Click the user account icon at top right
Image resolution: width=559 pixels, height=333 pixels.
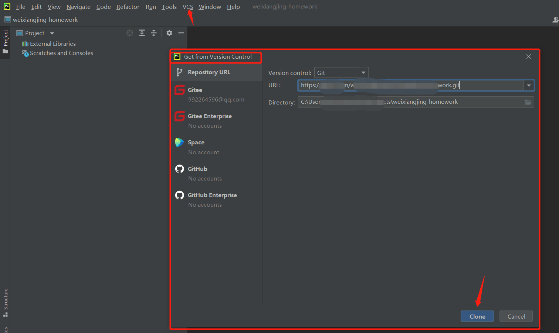tap(555, 20)
